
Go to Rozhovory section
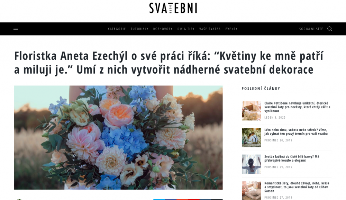(x=163, y=29)
